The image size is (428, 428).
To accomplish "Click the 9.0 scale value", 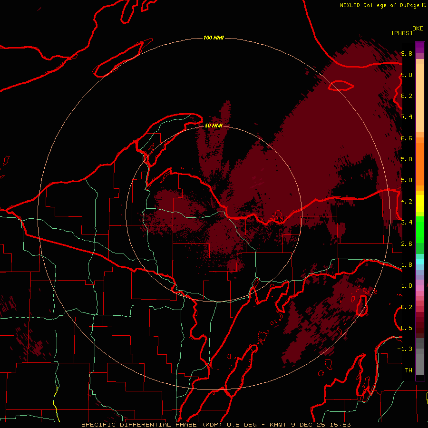I will 407,75.
